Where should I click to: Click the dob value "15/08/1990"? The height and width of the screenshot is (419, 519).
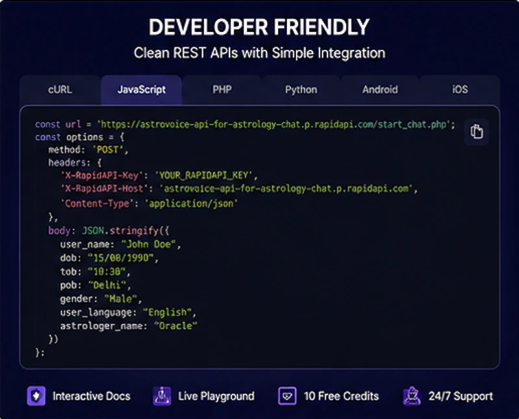(x=121, y=257)
